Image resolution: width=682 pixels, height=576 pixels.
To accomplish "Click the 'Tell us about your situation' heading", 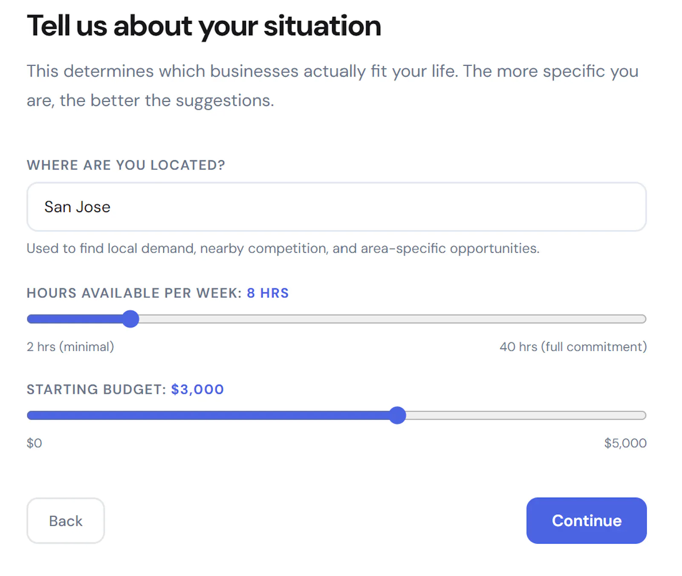I will point(204,26).
